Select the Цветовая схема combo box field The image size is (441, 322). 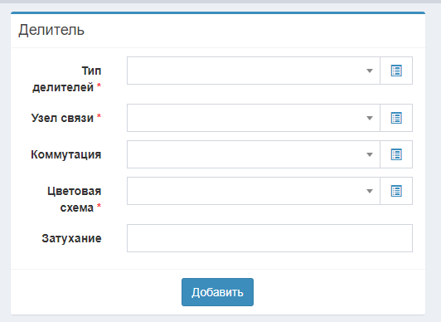pyautogui.click(x=254, y=191)
